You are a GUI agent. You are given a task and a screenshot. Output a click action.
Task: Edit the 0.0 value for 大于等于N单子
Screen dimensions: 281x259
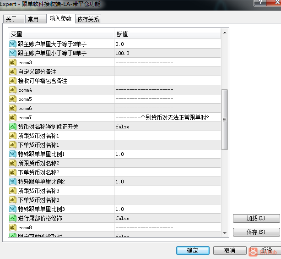click(168, 44)
